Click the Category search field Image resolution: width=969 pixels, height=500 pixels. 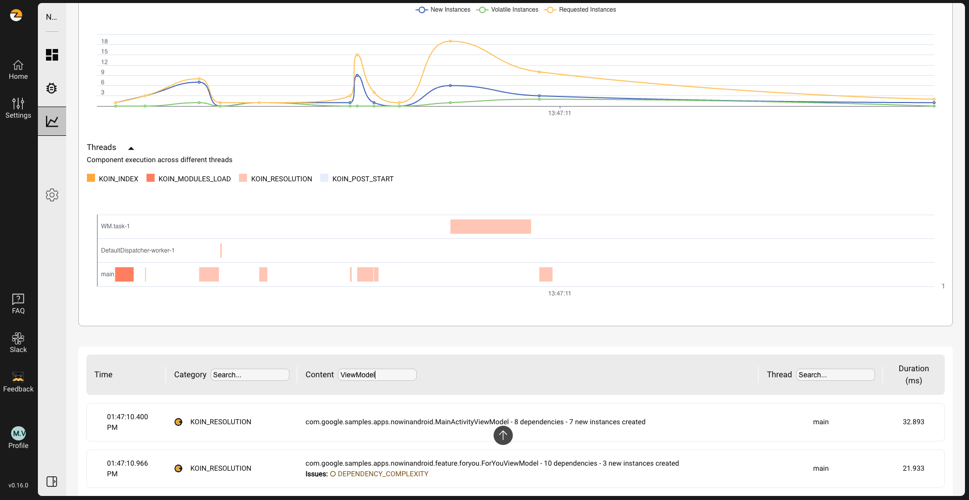tap(250, 375)
